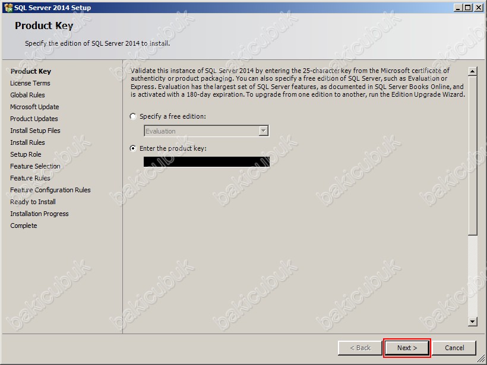Close the SQL Server 2014 Setup window

pos(478,8)
